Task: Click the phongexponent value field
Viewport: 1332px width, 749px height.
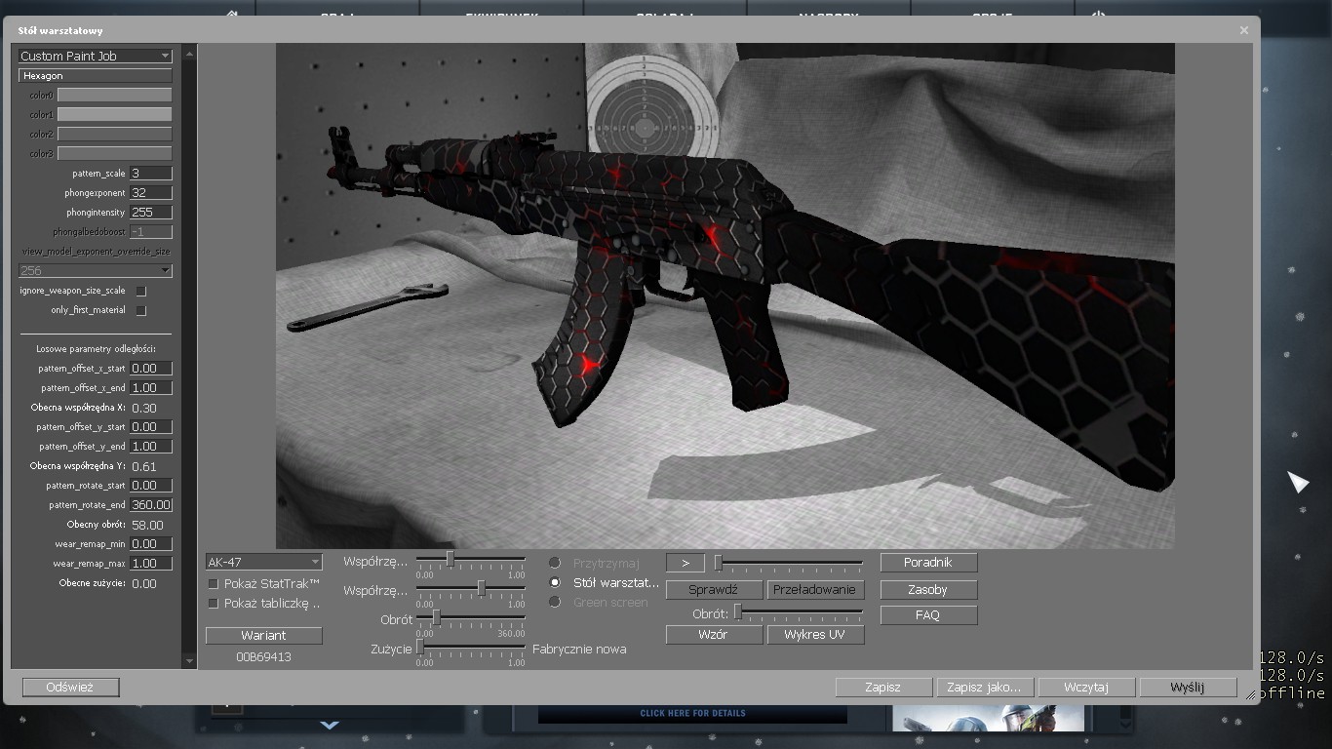Action: (151, 192)
